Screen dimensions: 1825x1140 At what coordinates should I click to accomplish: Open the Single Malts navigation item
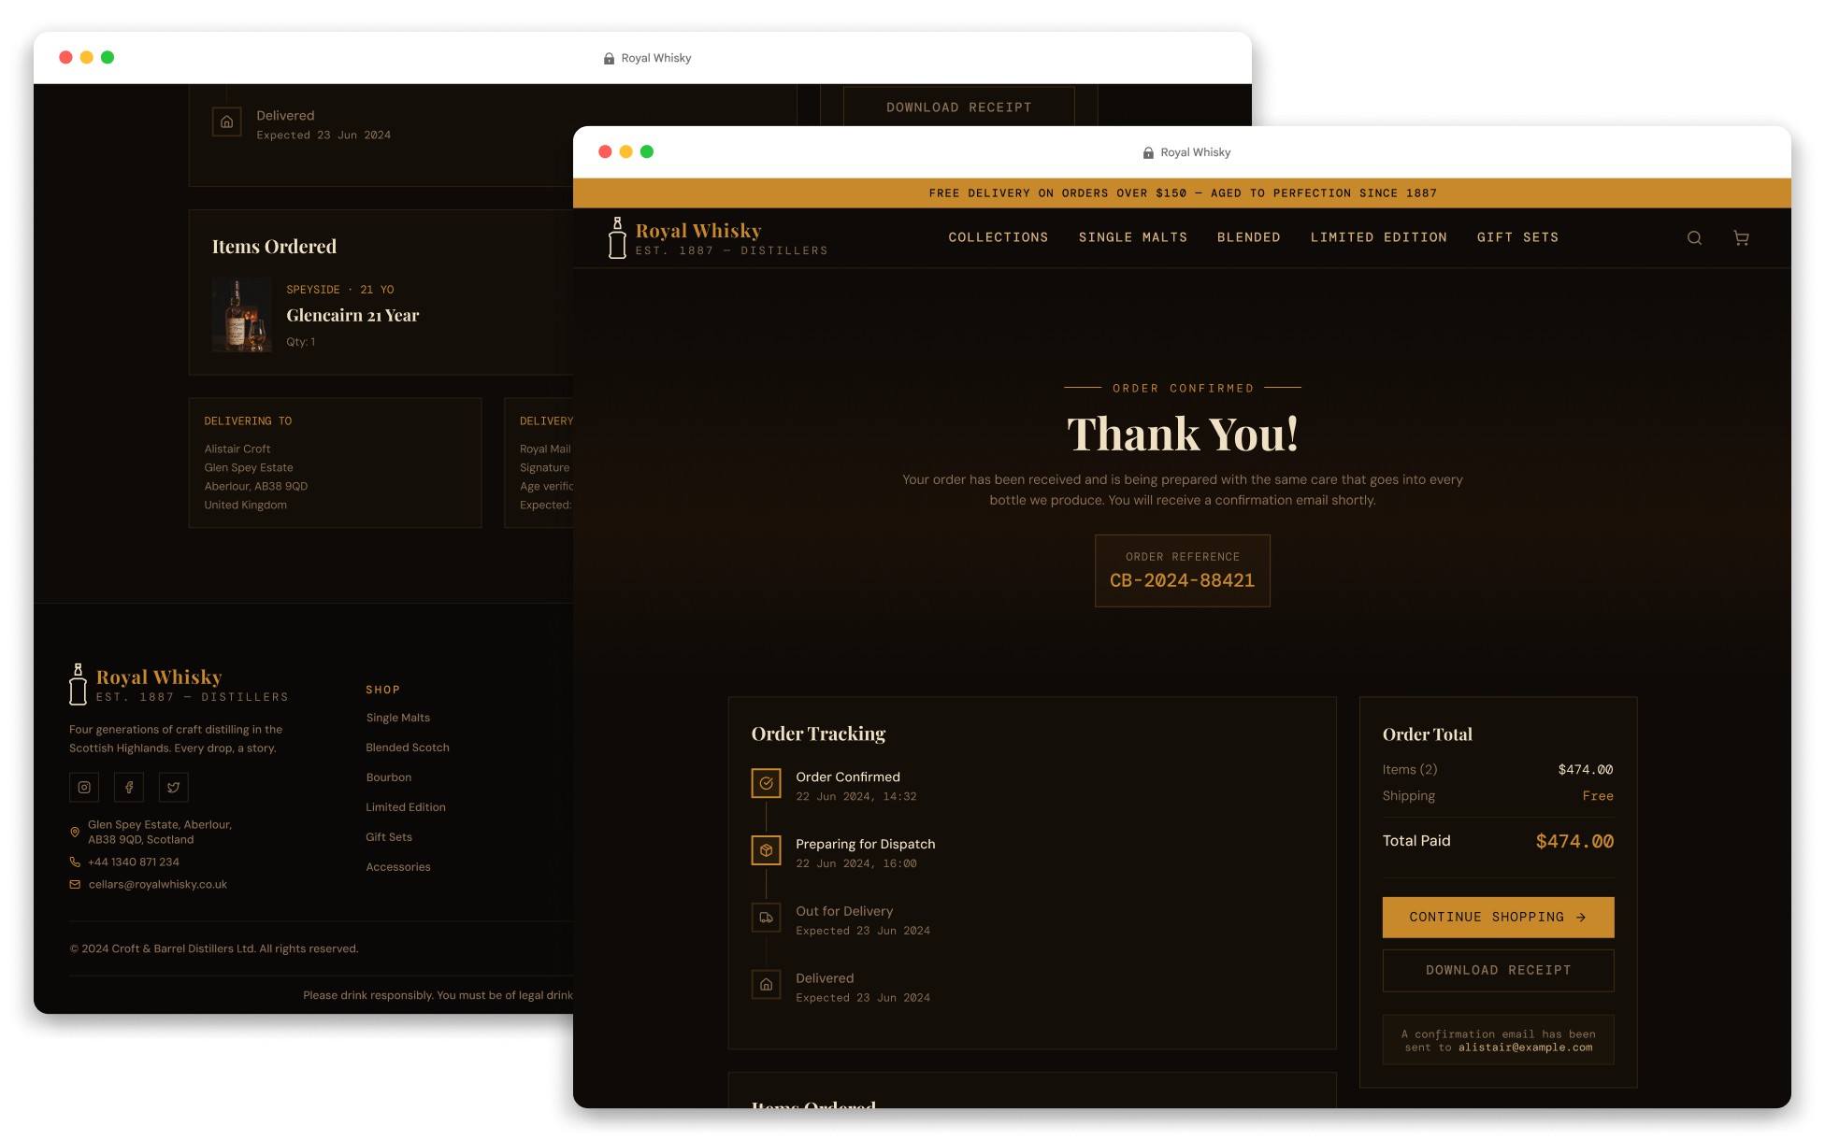pyautogui.click(x=1133, y=237)
